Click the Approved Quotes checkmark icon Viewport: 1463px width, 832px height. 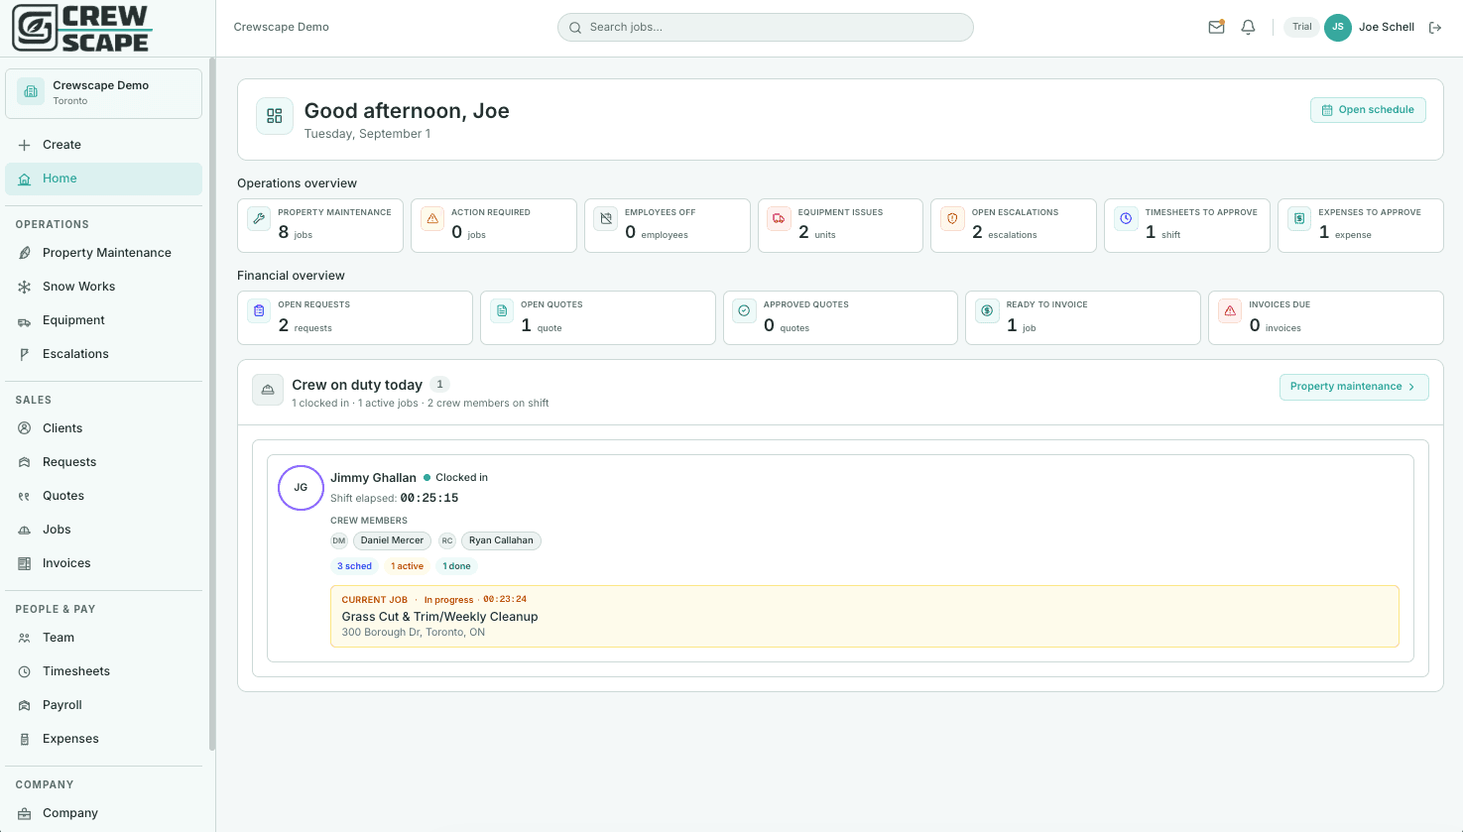pyautogui.click(x=745, y=311)
